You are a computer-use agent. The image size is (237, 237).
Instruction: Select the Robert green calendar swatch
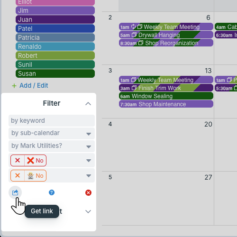pos(55,55)
